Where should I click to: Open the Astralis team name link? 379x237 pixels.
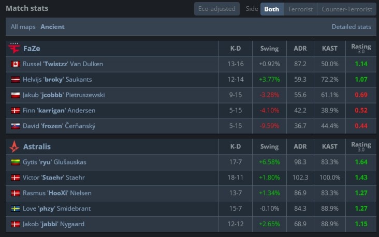(x=37, y=146)
